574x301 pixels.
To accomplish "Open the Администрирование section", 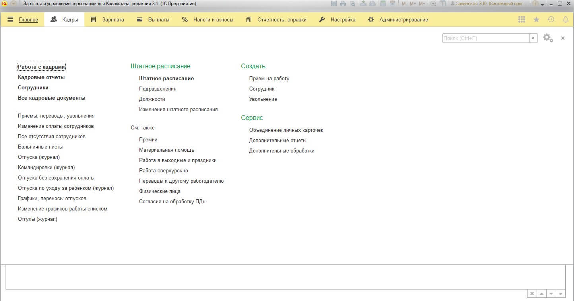I will tap(398, 19).
